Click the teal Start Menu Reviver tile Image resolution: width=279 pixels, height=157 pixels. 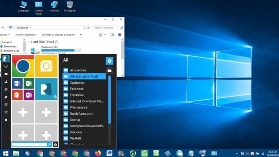coord(46,89)
